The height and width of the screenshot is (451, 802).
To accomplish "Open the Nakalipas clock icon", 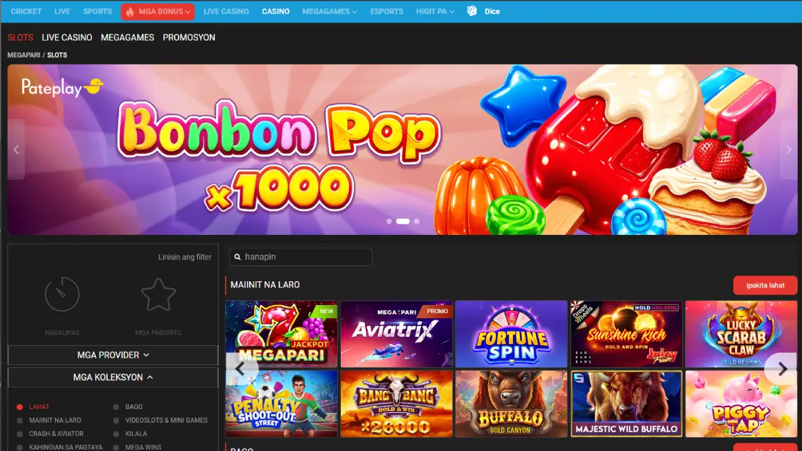I will click(x=62, y=294).
